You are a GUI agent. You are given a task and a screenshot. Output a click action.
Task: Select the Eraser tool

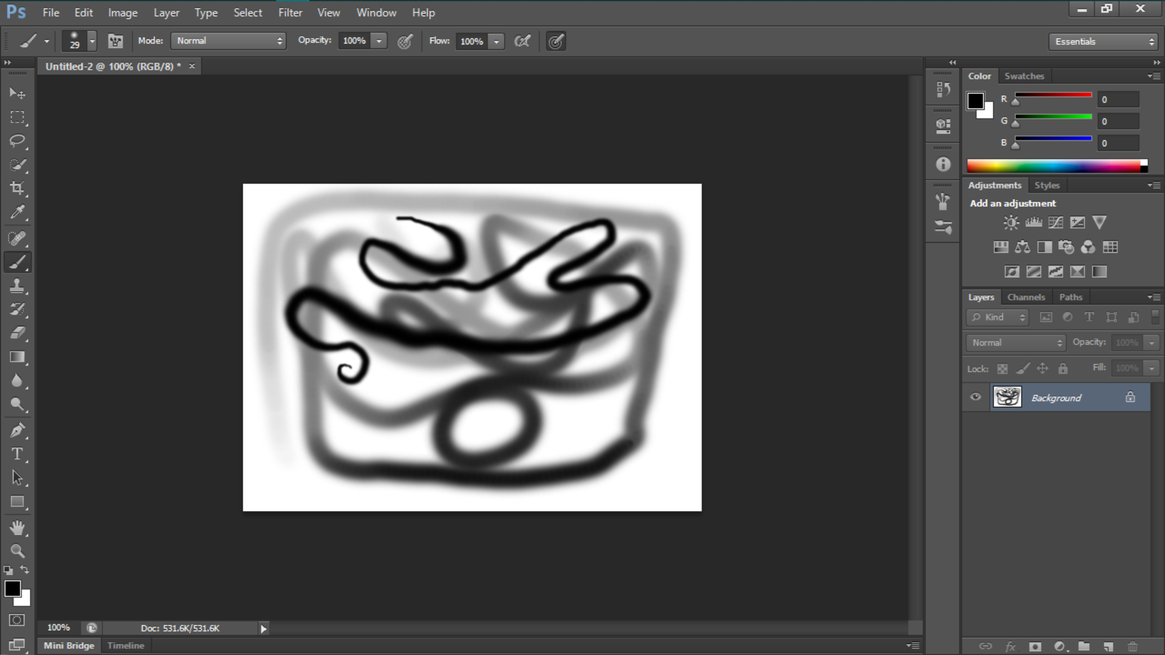point(18,334)
